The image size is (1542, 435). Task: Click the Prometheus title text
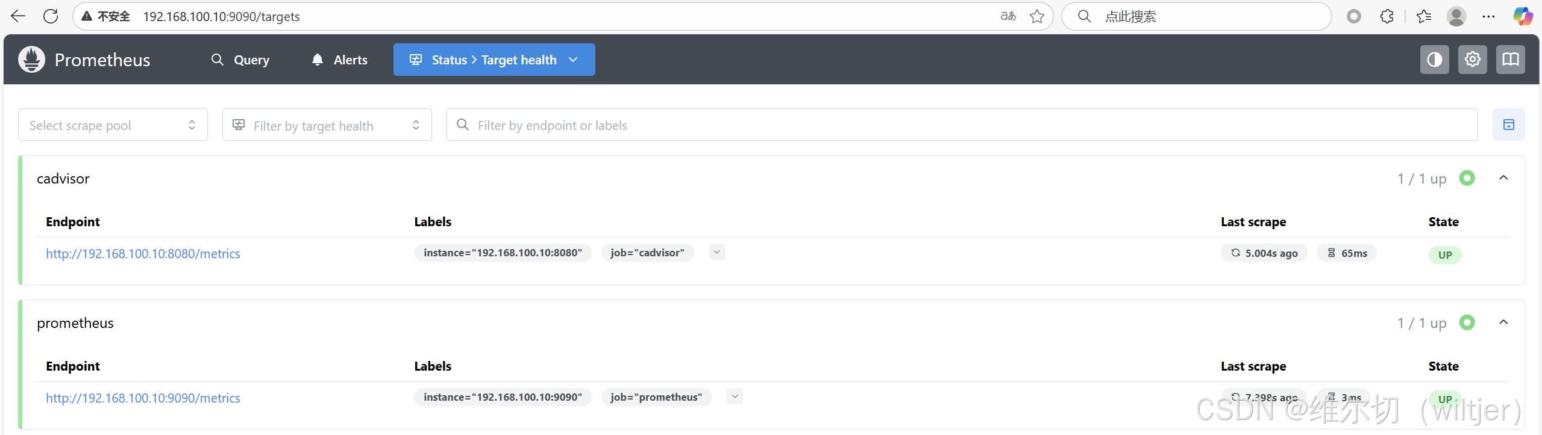coord(102,60)
